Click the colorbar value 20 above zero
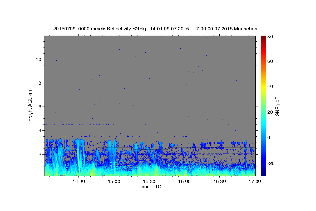 pos(270,112)
